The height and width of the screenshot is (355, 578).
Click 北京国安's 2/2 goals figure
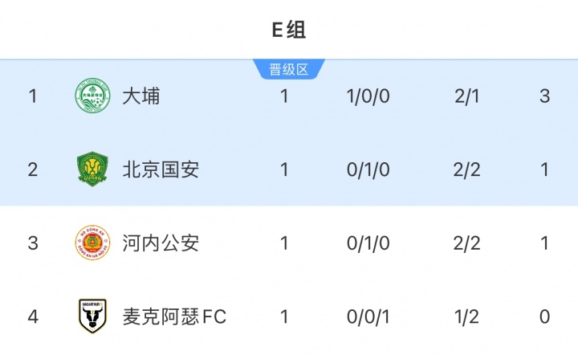click(x=466, y=169)
